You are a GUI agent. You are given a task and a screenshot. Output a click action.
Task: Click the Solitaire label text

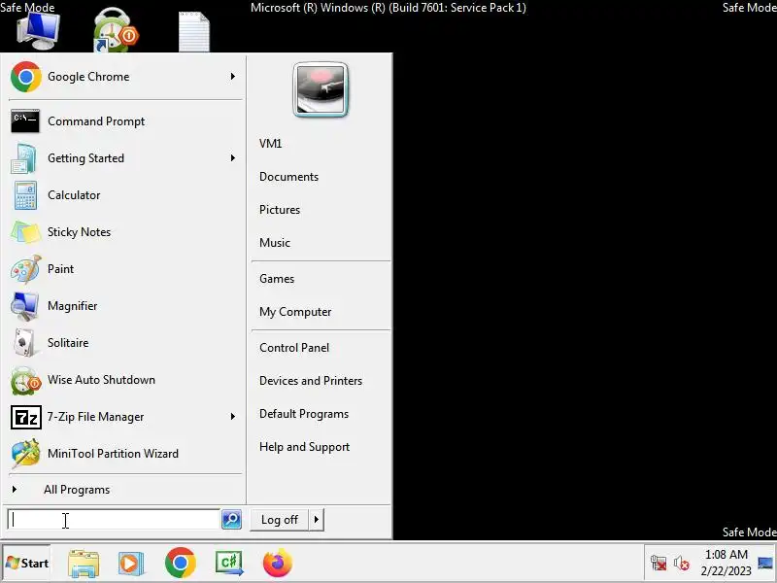pyautogui.click(x=68, y=343)
